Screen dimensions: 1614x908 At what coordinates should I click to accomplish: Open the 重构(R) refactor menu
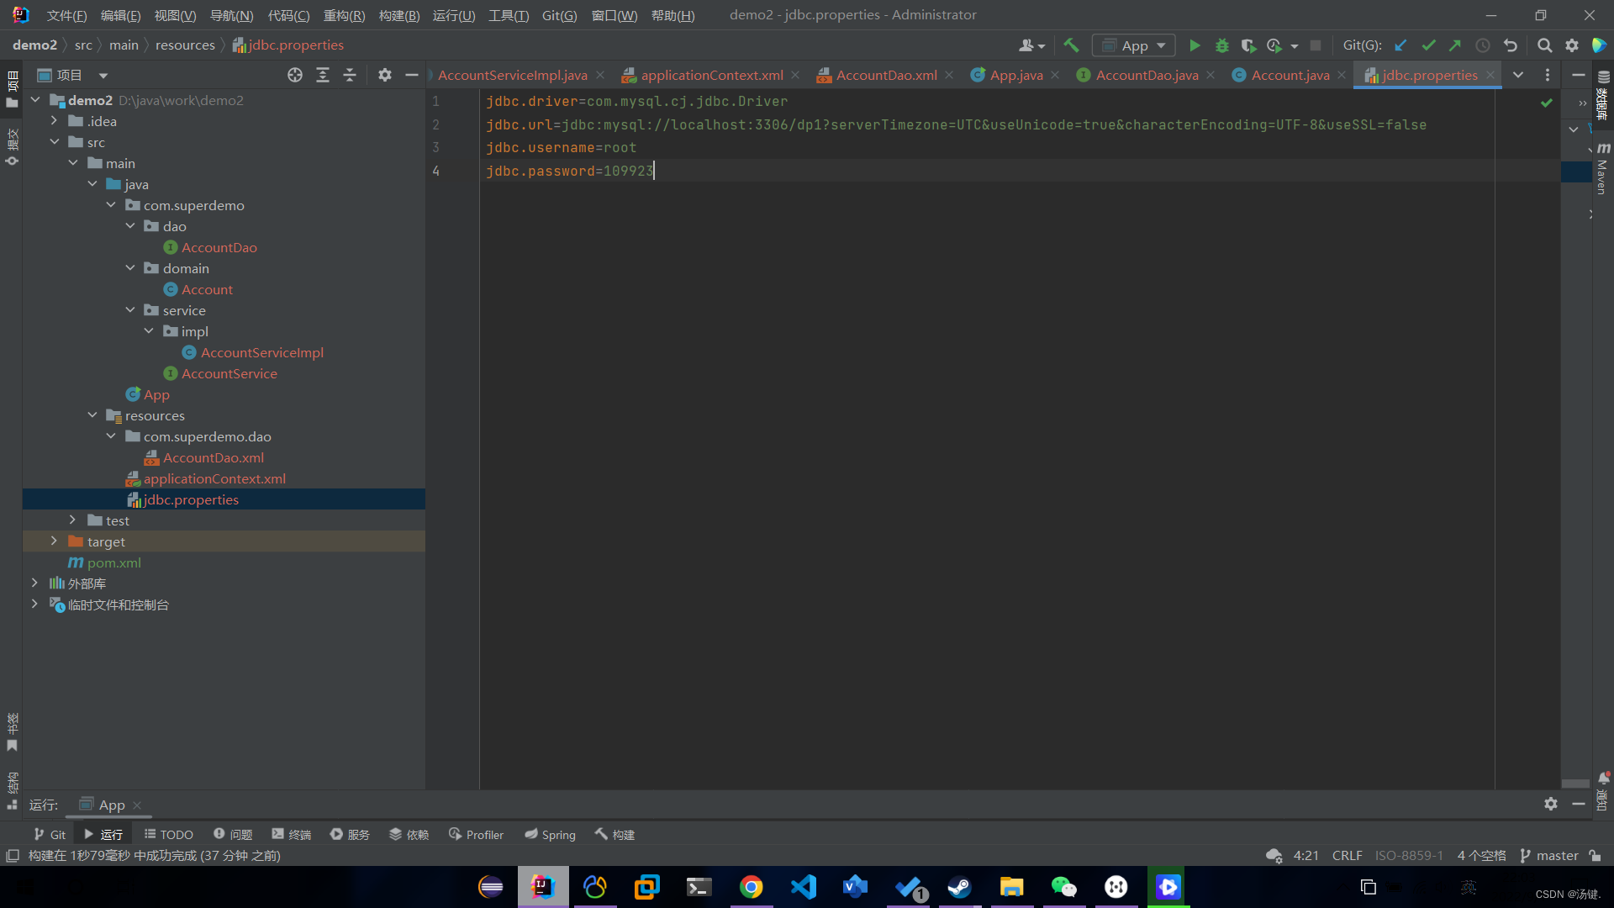pos(344,15)
